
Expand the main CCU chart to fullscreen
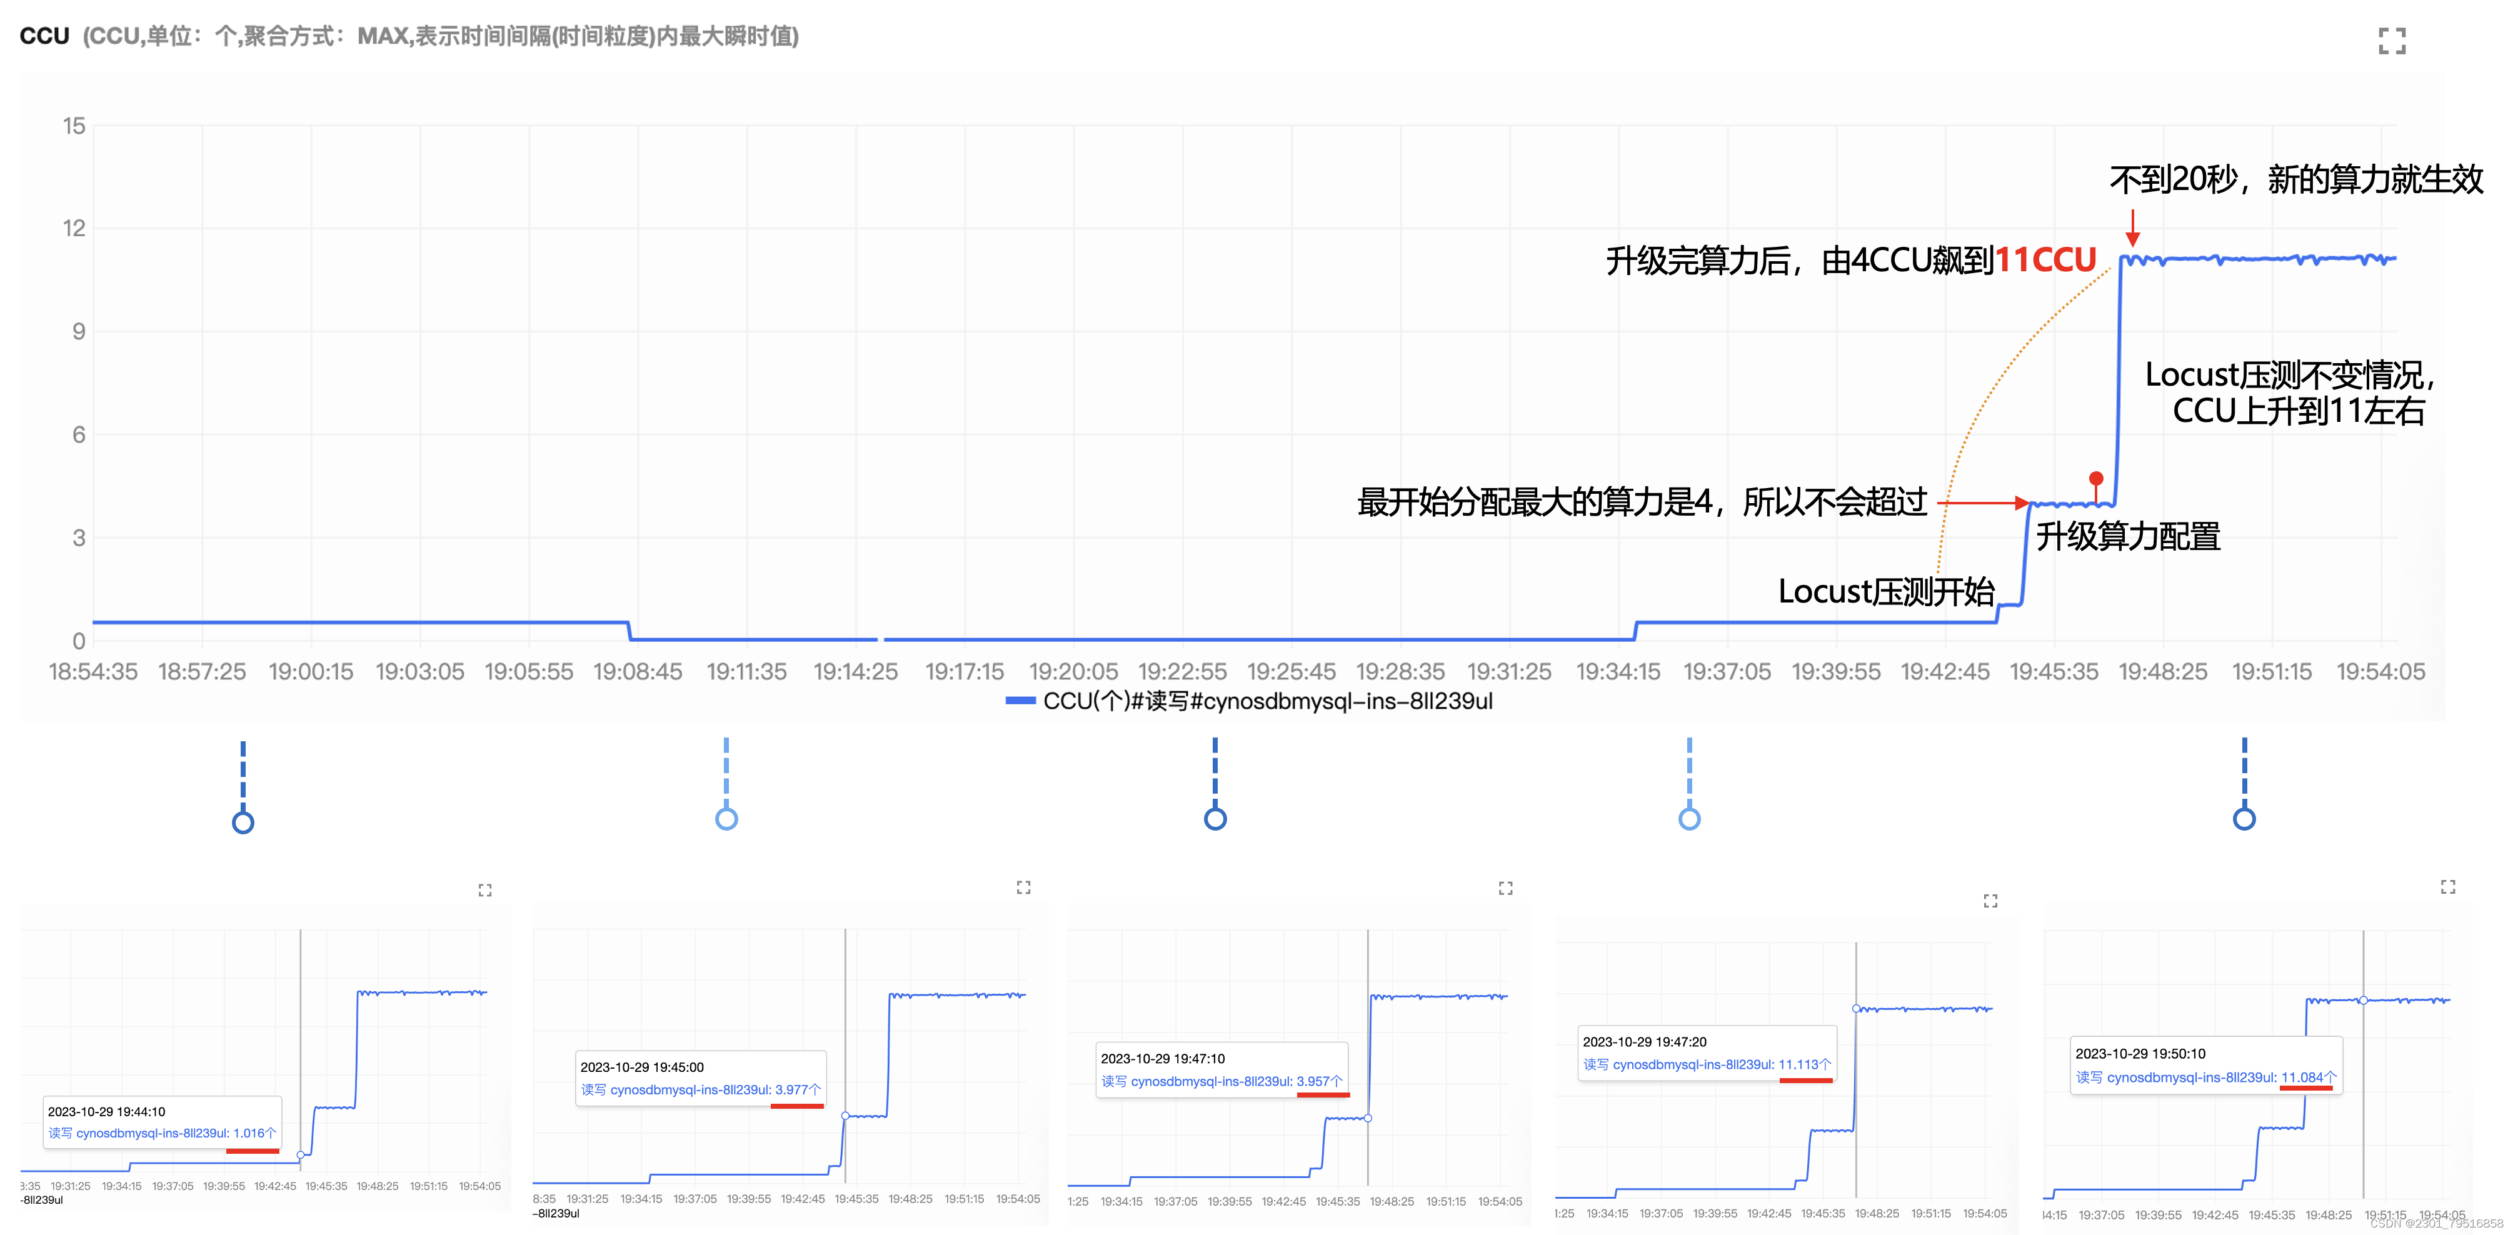[2391, 40]
